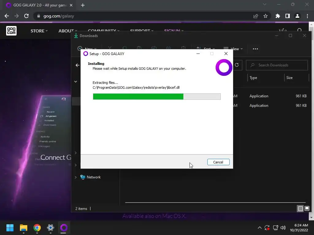The image size is (314, 235).
Task: Click the "2 items" status bar text
Action: (81, 209)
